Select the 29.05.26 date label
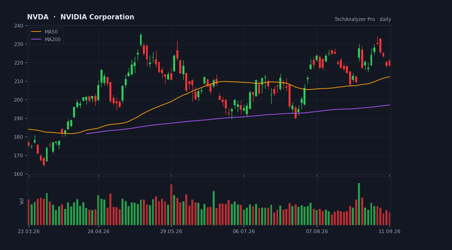452x250 pixels. pyautogui.click(x=171, y=231)
